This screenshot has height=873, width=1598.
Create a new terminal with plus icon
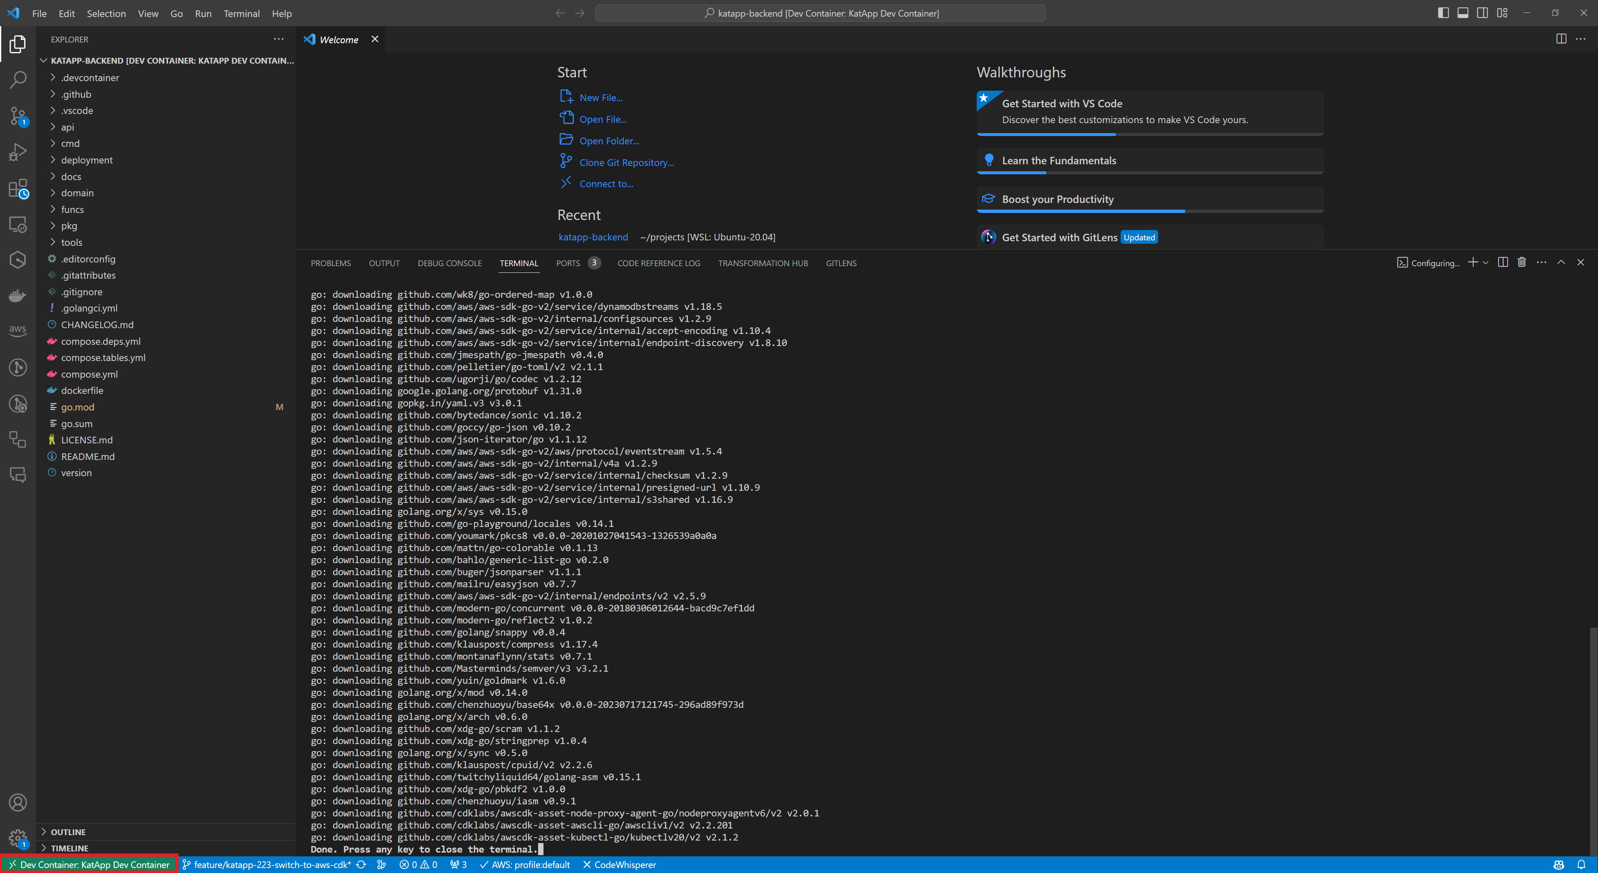[1473, 262]
